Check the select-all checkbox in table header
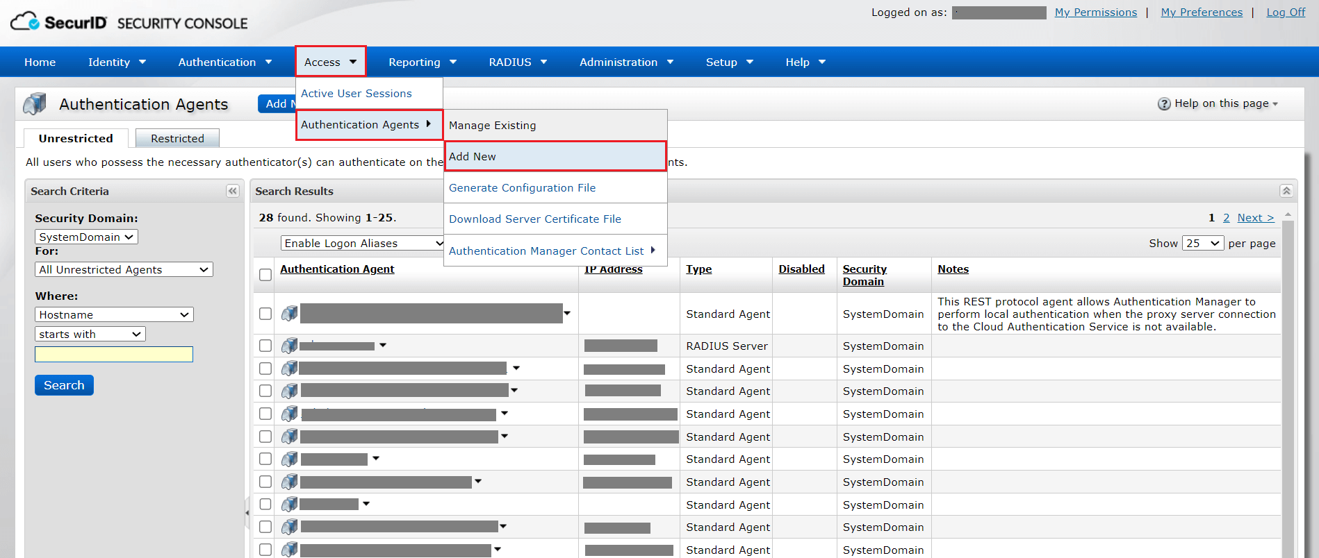Image resolution: width=1319 pixels, height=558 pixels. point(265,275)
